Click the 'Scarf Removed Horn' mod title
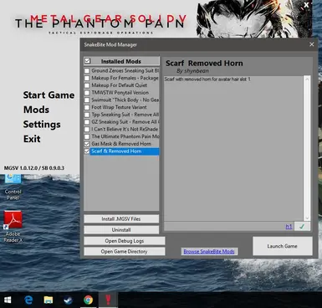This screenshot has width=322, height=308. [204, 64]
